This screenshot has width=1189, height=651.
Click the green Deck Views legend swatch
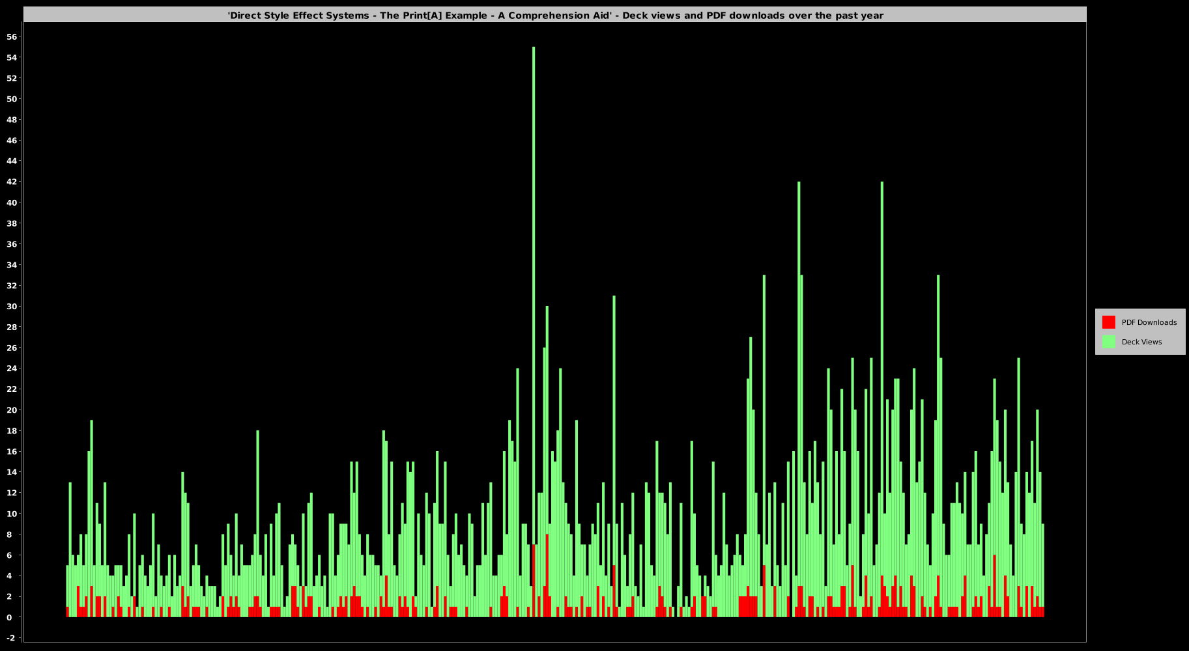tap(1108, 342)
